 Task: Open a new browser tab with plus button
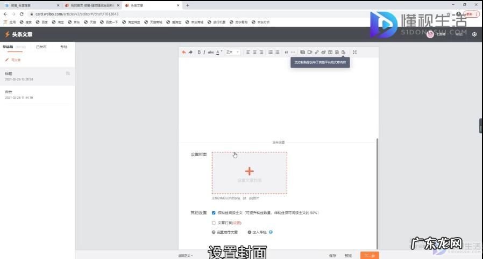coord(188,5)
